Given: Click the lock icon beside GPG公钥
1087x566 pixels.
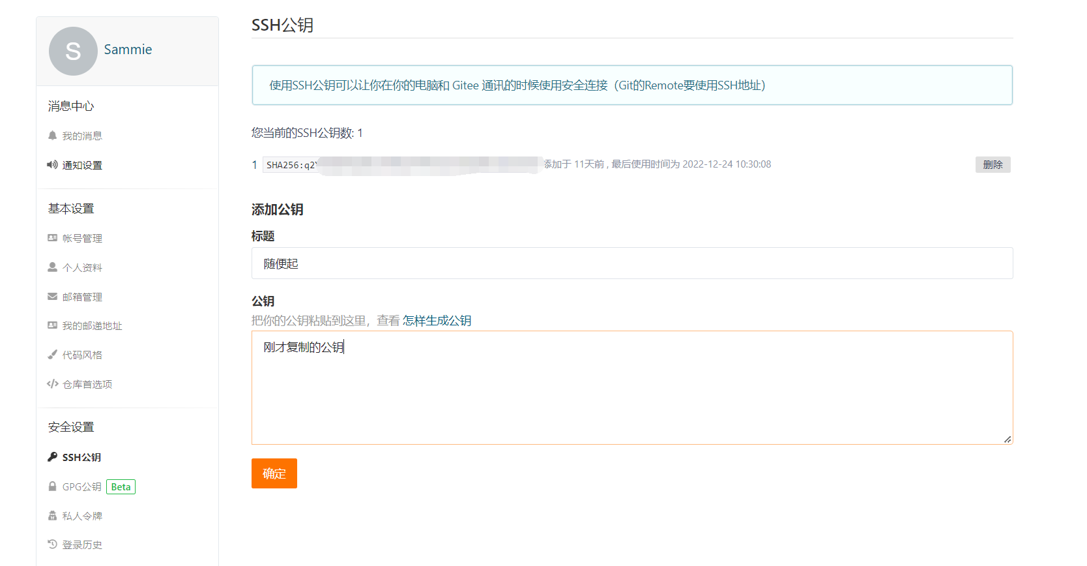Looking at the screenshot, I should coord(52,486).
